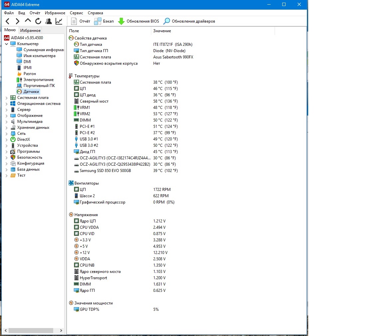The width and height of the screenshot is (383, 336).
Task: Click the Безопасность shield icon
Action: (13, 157)
